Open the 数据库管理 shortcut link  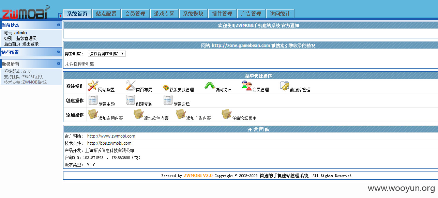coord(300,90)
